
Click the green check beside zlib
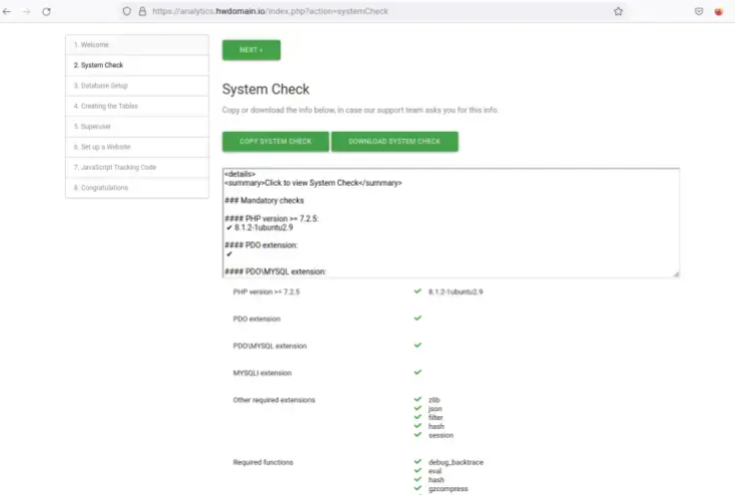(417, 399)
